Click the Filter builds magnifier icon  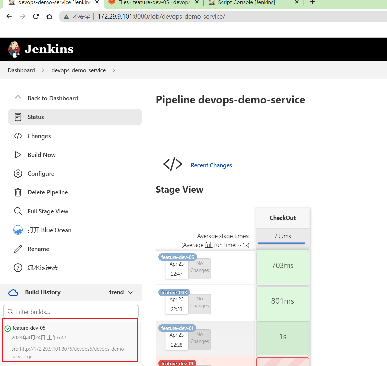pyautogui.click(x=10, y=312)
